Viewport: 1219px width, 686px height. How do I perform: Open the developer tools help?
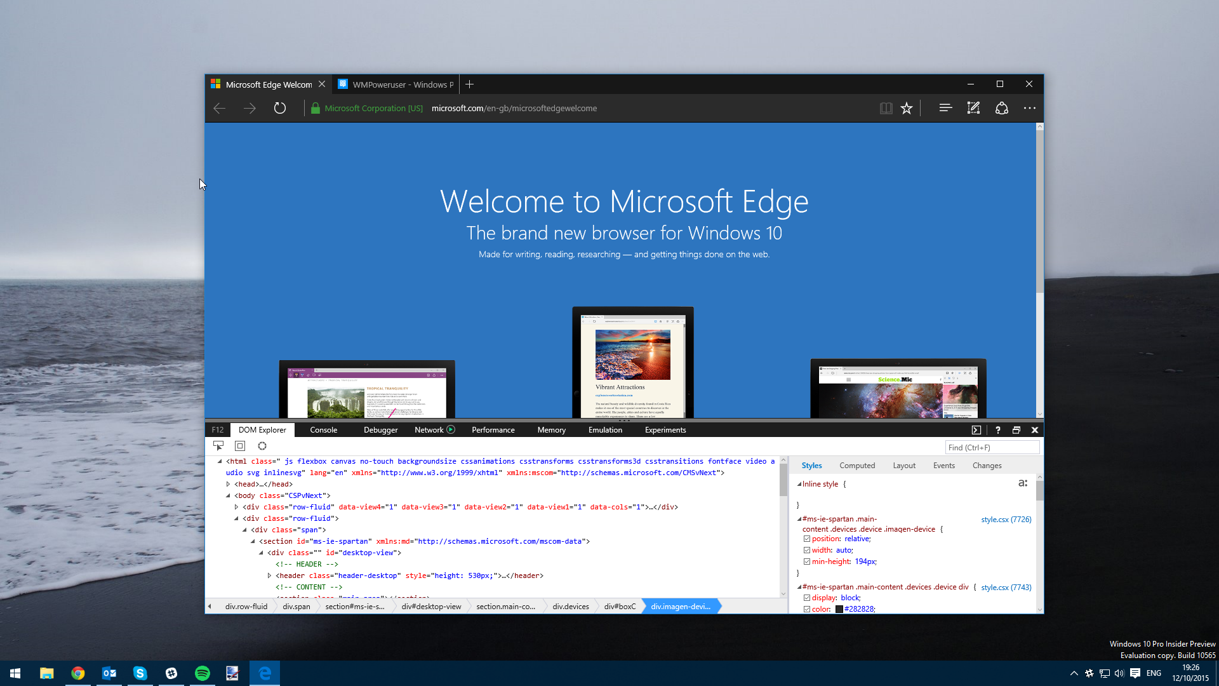point(998,430)
